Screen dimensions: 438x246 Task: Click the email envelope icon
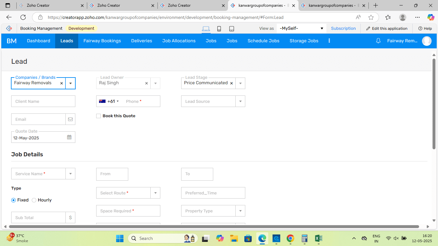point(70,119)
